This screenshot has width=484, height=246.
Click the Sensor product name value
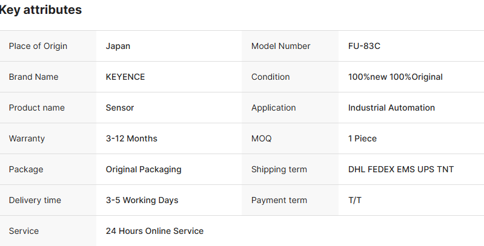[x=120, y=108]
